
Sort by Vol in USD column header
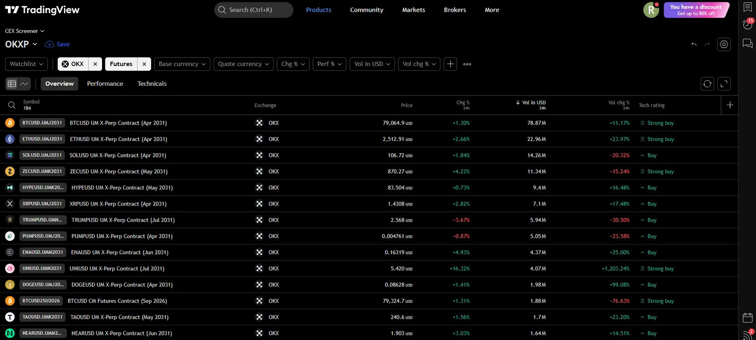point(531,105)
